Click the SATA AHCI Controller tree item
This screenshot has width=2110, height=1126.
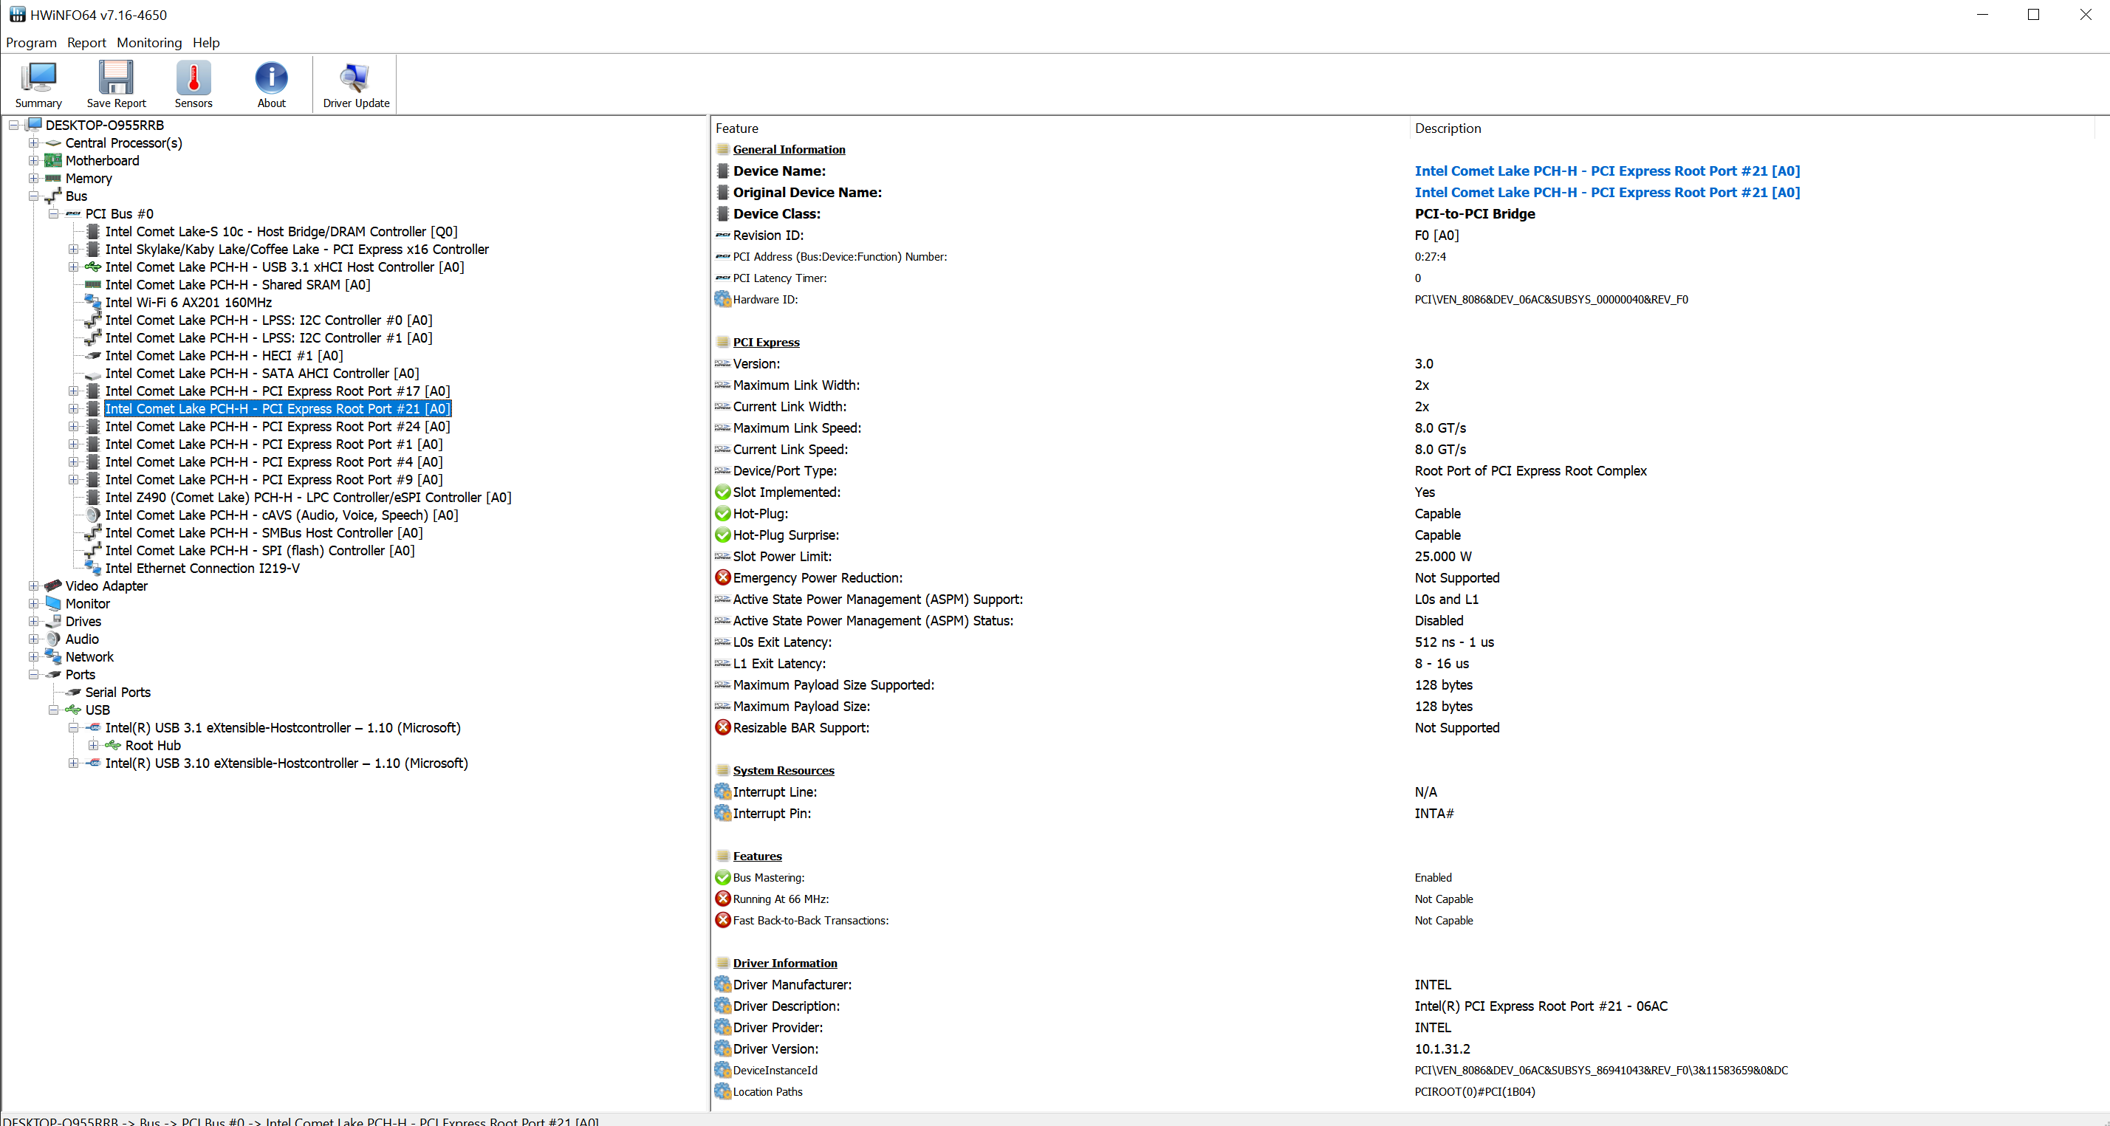(x=262, y=374)
